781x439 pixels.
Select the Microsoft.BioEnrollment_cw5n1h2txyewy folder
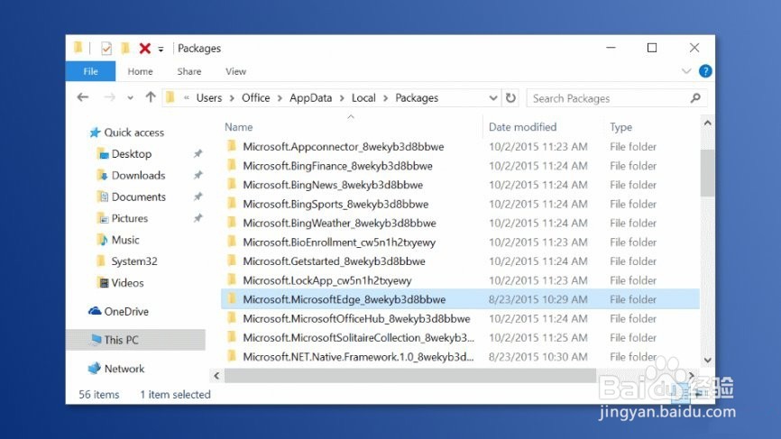click(x=460, y=242)
